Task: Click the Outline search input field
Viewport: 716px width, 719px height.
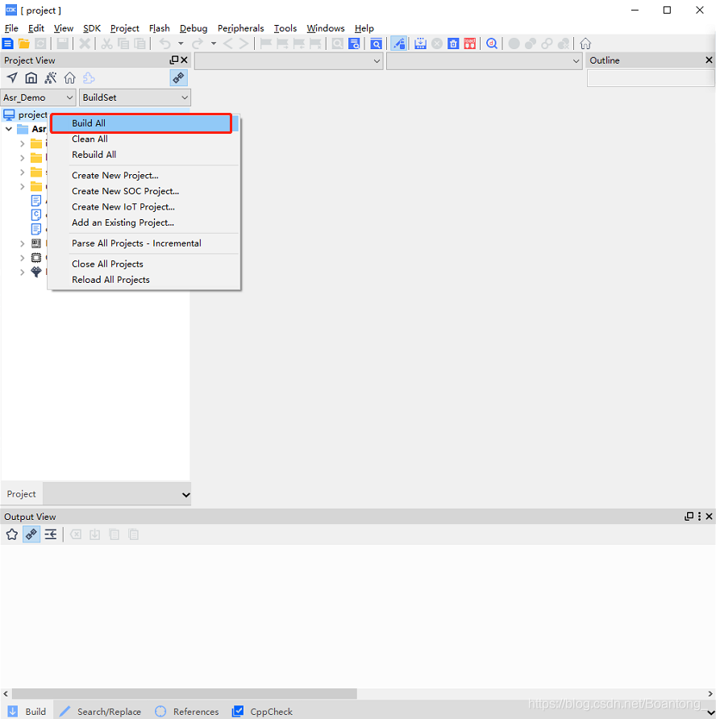Action: pyautogui.click(x=651, y=78)
